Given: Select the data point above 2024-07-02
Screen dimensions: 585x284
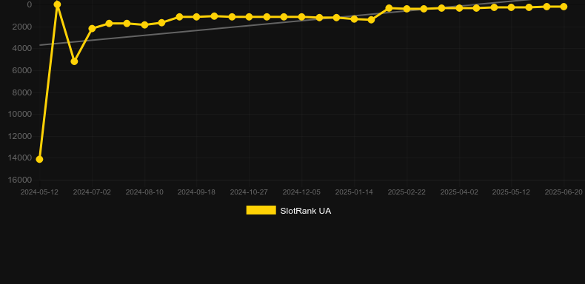Looking at the screenshot, I should 92,28.
